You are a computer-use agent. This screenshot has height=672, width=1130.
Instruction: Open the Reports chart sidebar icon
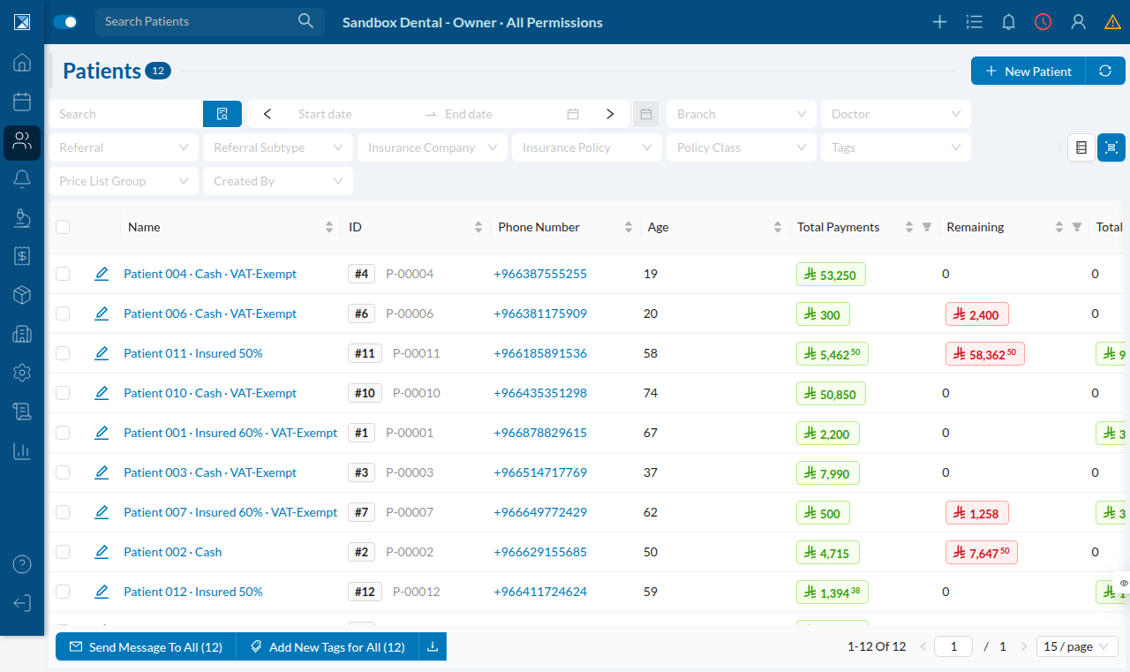[22, 450]
